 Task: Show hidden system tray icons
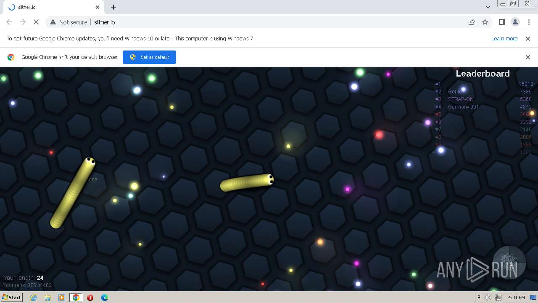pyautogui.click(x=479, y=298)
